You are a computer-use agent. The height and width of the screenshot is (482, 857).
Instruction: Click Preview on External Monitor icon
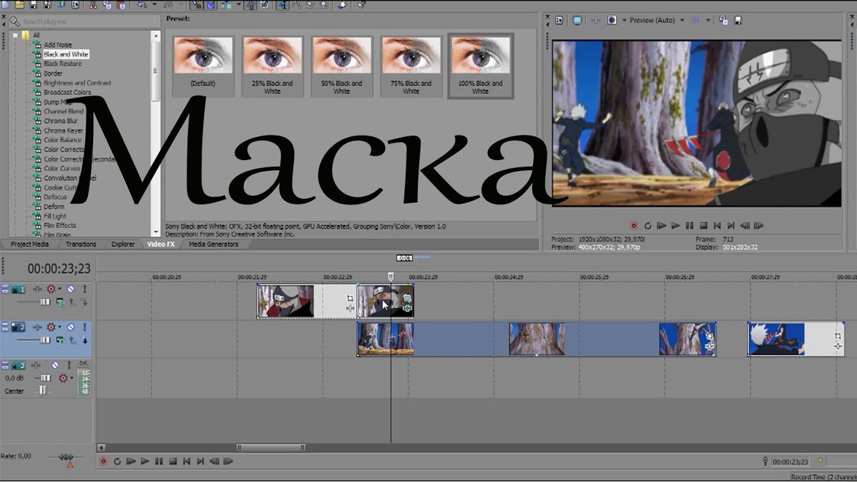(x=577, y=20)
